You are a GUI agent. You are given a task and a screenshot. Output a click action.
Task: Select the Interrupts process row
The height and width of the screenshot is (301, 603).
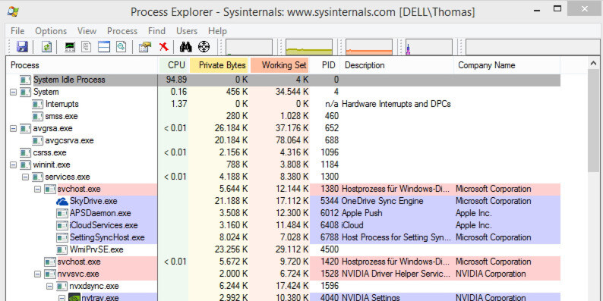click(283, 104)
